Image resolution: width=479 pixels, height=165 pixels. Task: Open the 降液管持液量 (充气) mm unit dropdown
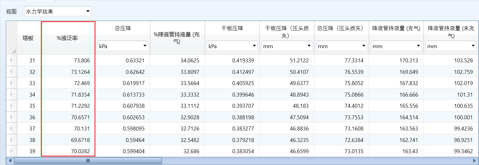(x=396, y=46)
